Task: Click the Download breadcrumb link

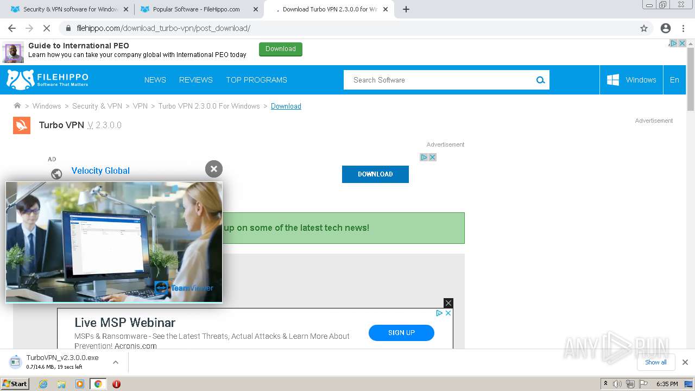Action: tap(286, 106)
